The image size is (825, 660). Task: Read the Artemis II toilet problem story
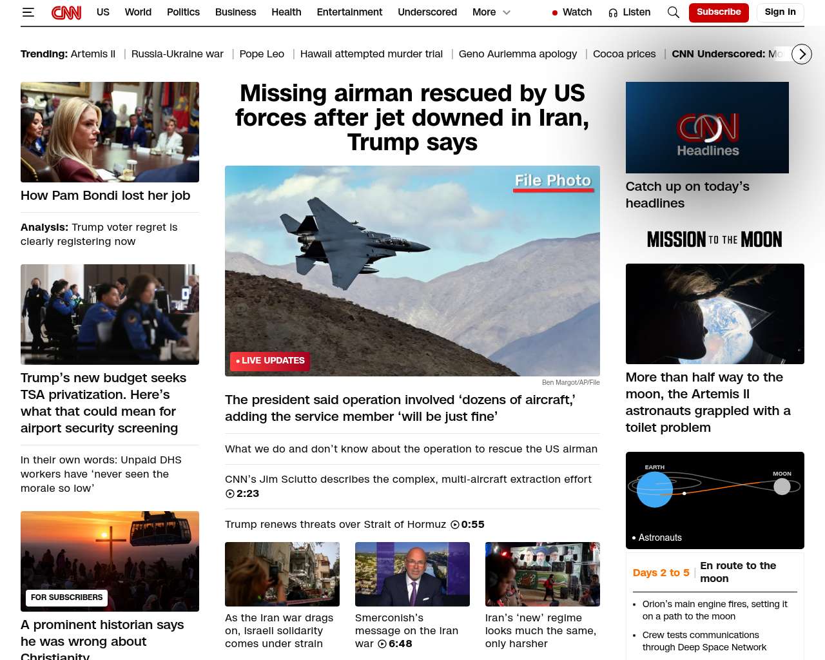coord(708,402)
